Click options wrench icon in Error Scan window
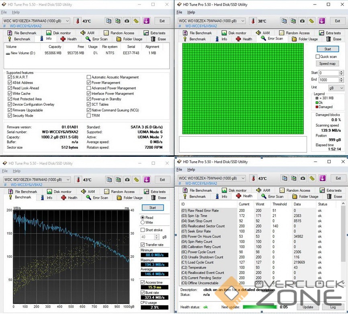Viewport: 348px width, 314px height. click(311, 21)
